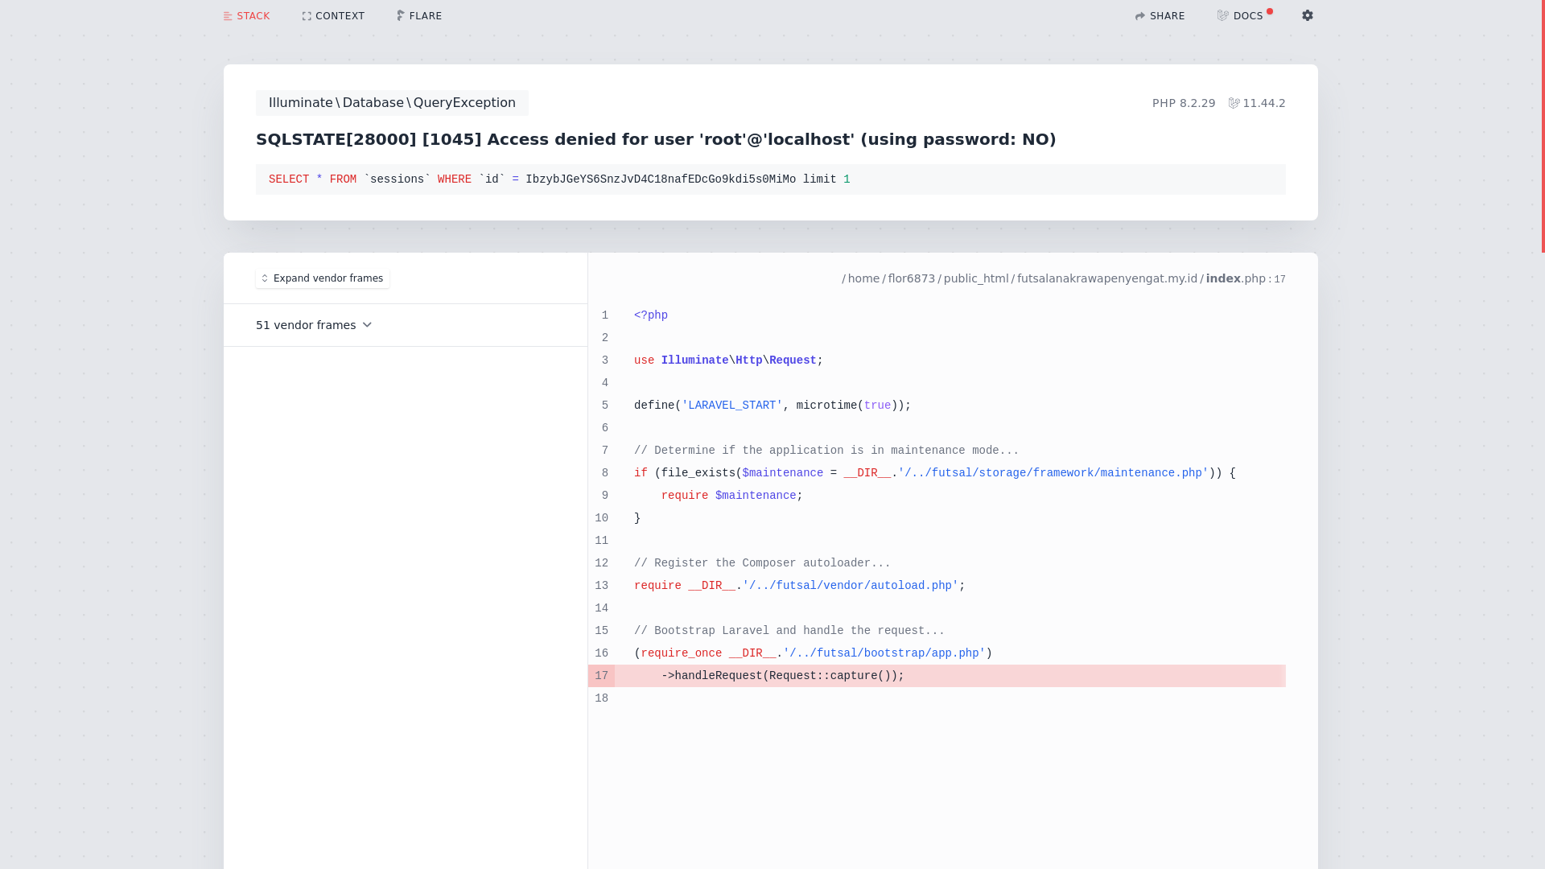Click the stack lines icon beside STACK
The image size is (1545, 869).
point(228,16)
